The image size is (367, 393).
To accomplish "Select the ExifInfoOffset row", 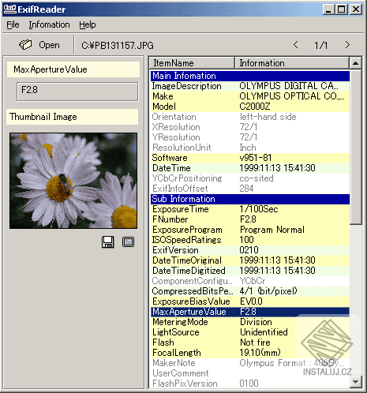I will click(250, 189).
